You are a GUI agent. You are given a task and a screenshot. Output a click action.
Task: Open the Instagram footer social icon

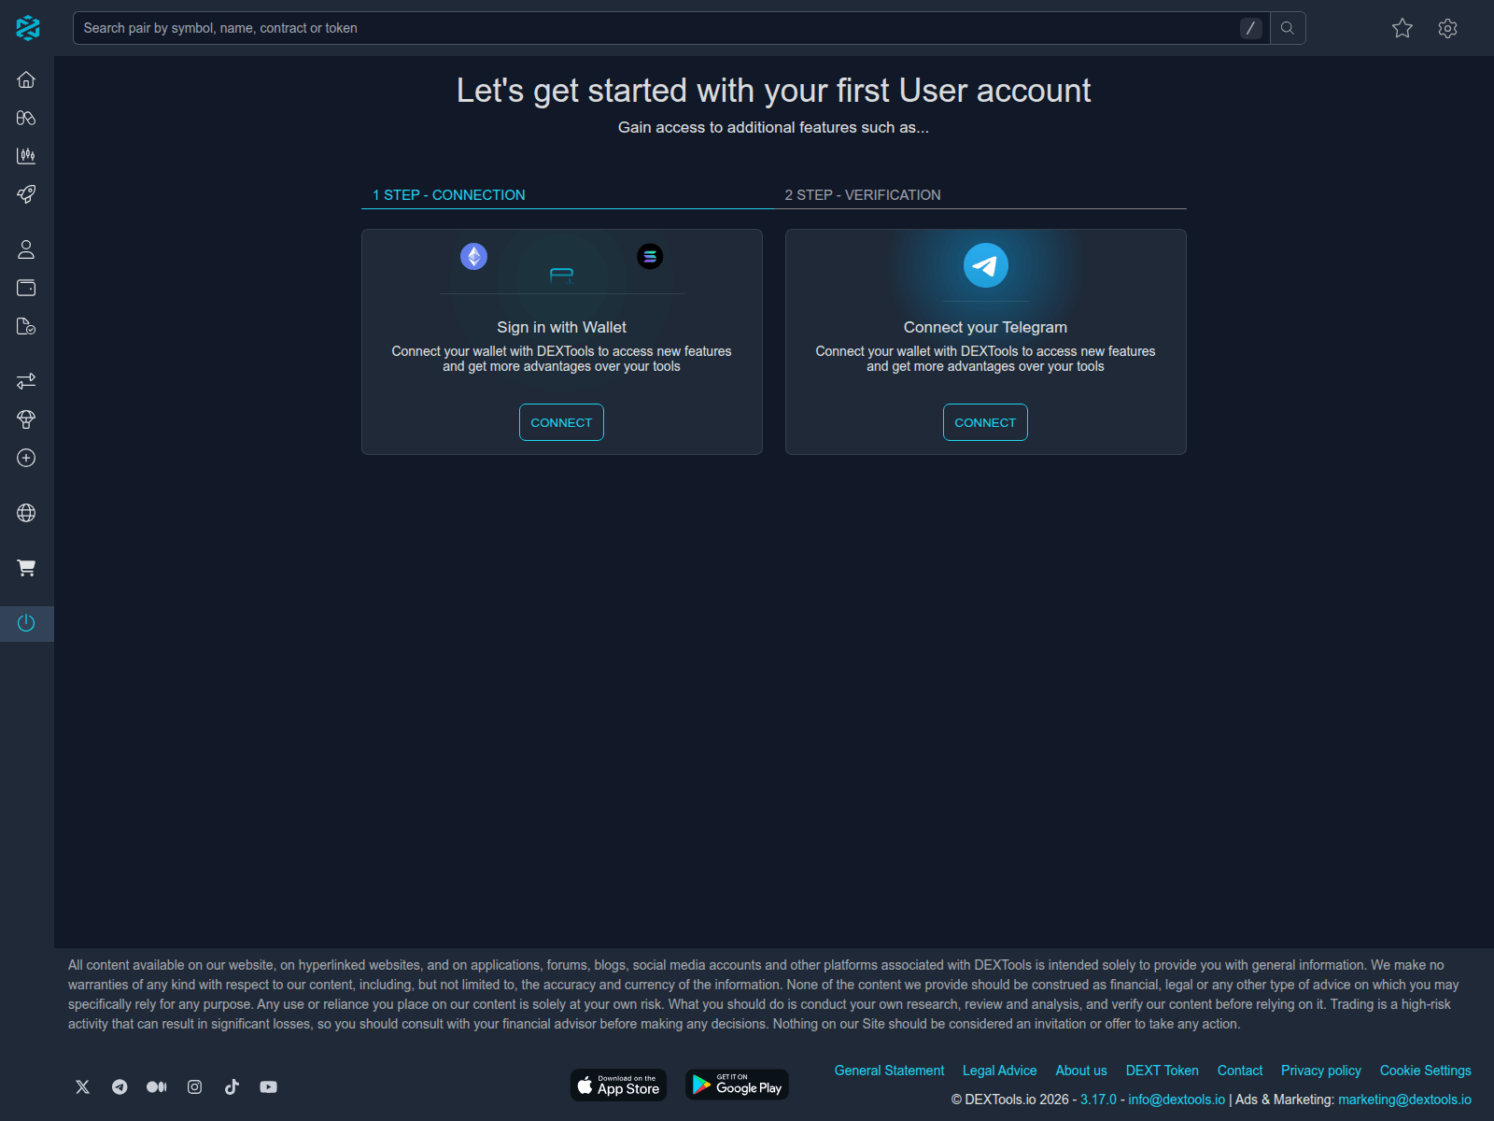point(194,1086)
